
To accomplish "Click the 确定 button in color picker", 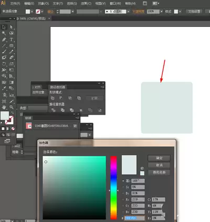I will click(159, 158).
